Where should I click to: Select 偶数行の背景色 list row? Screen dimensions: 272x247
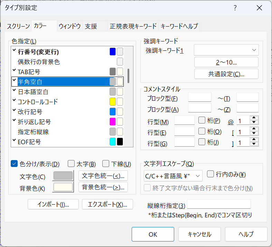coord(68,62)
